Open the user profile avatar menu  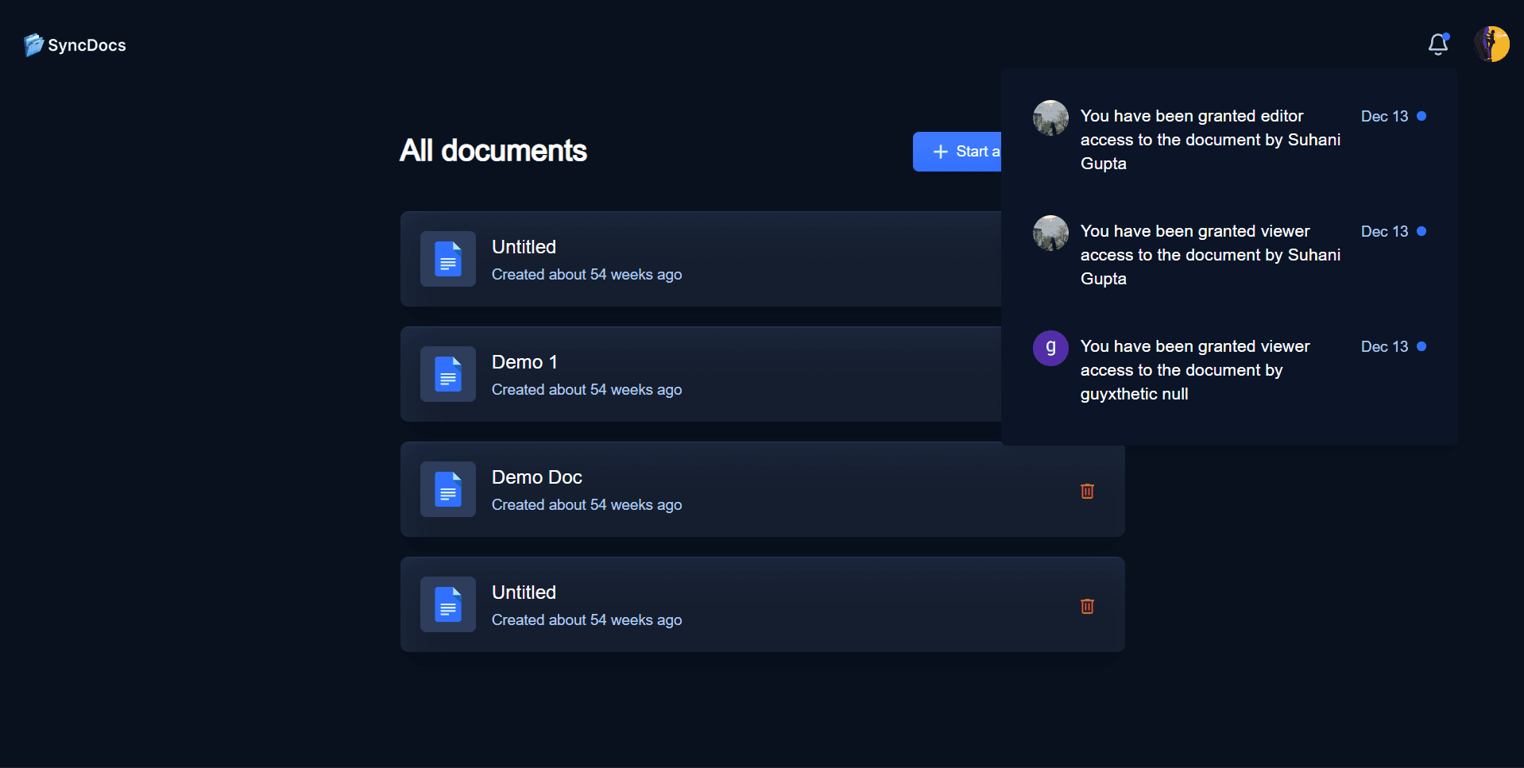pos(1491,44)
